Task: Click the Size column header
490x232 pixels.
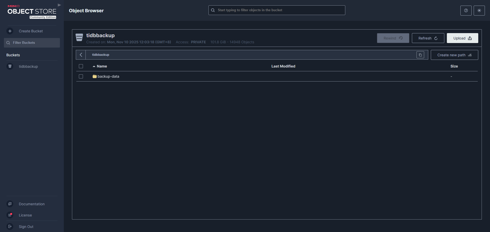Action: (454, 66)
